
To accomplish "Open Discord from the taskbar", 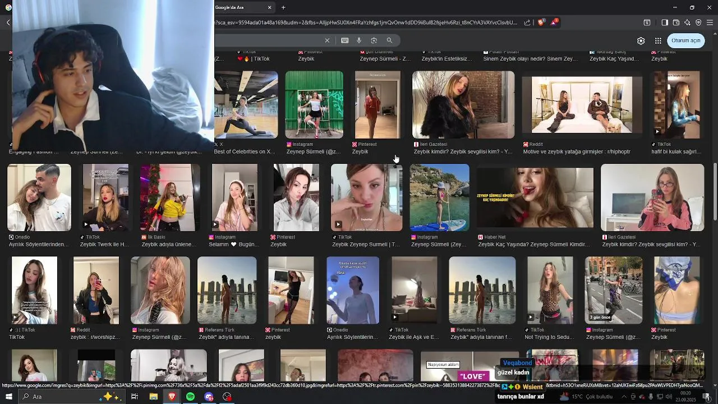I will [x=209, y=397].
